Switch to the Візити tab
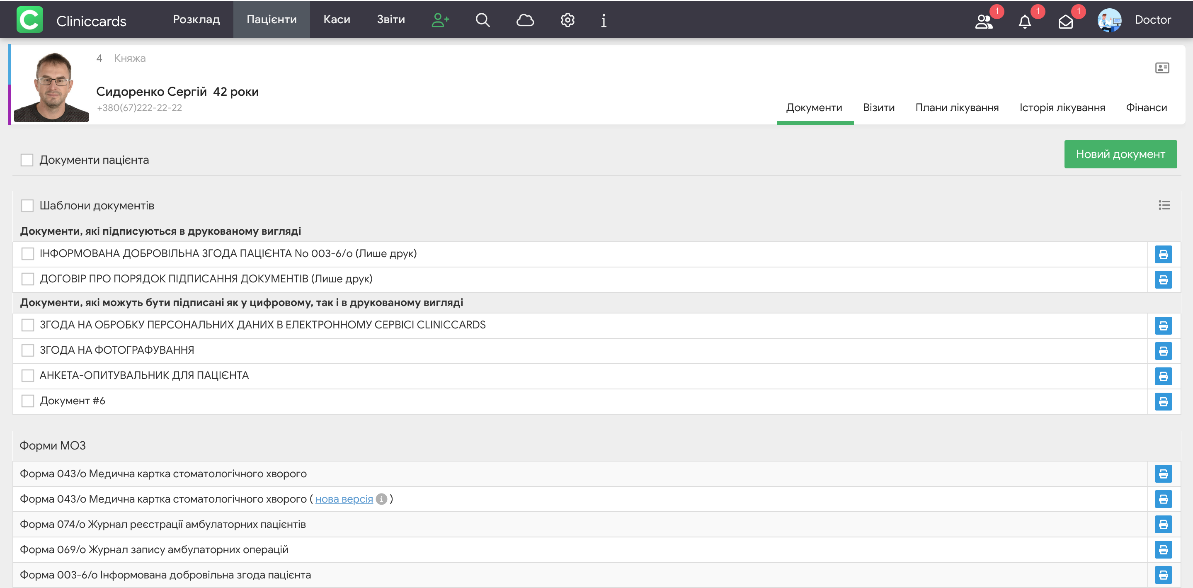Image resolution: width=1193 pixels, height=588 pixels. click(878, 107)
